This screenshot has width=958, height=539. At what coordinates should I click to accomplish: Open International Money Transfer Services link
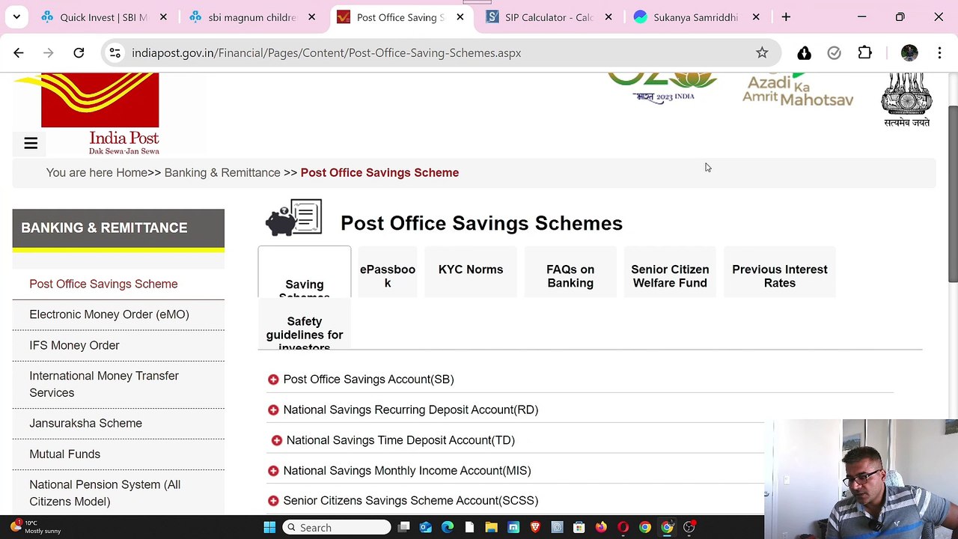click(104, 384)
